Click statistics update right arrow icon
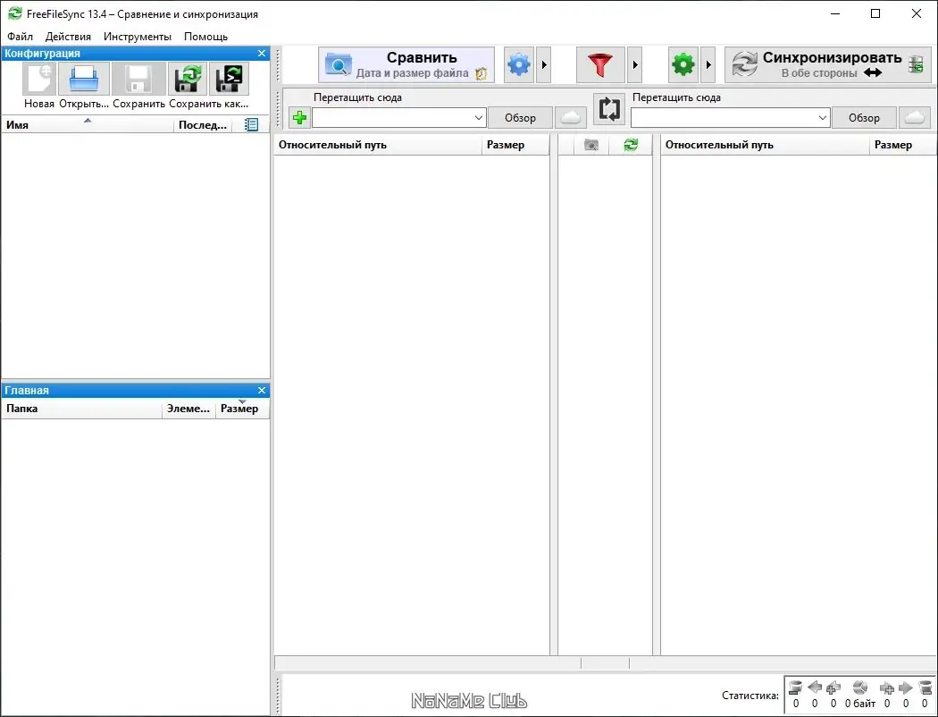The image size is (938, 717). point(906,687)
